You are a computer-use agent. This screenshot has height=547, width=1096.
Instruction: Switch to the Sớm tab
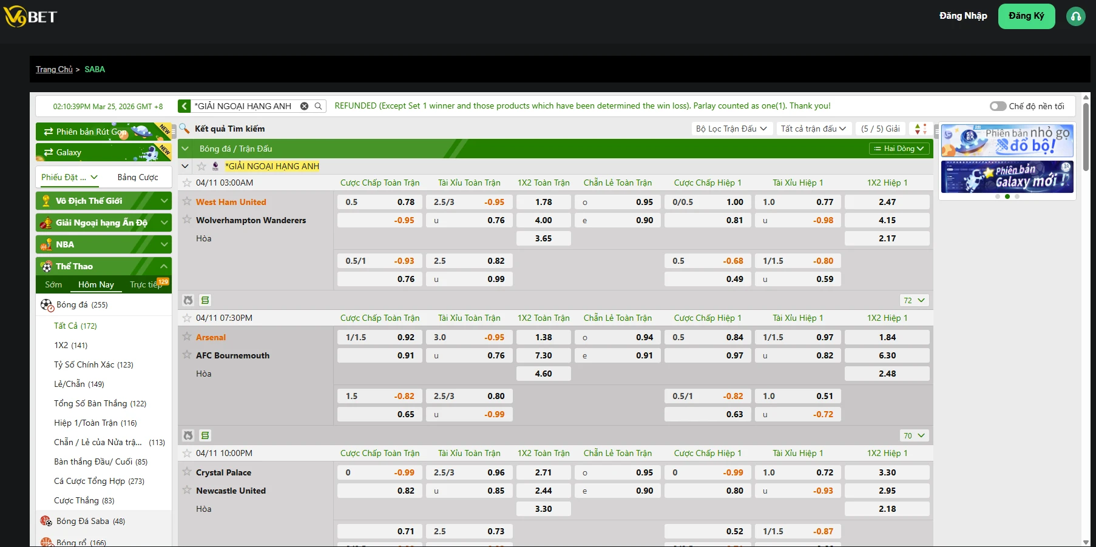coord(53,284)
